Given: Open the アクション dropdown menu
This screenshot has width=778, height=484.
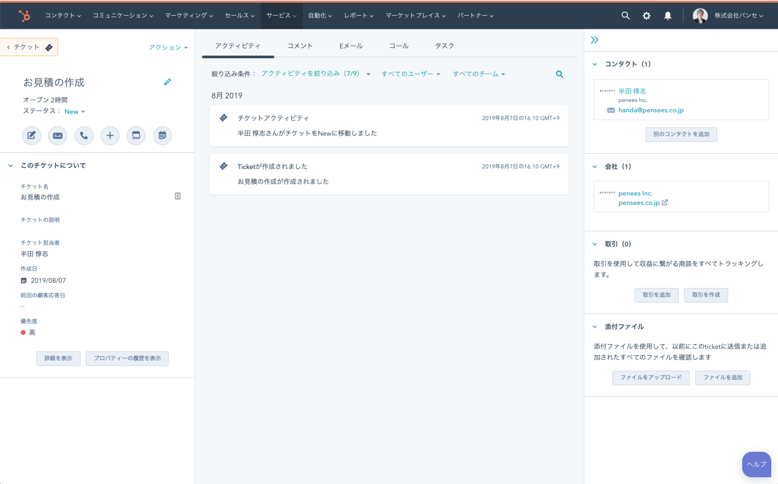Looking at the screenshot, I should click(168, 47).
